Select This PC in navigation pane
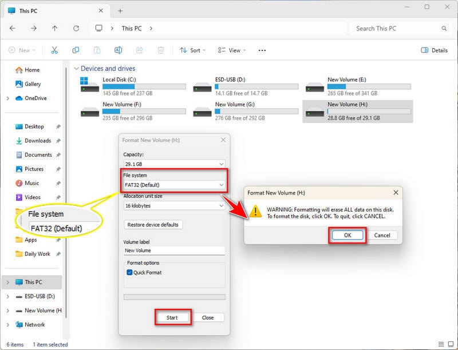 [x=31, y=282]
